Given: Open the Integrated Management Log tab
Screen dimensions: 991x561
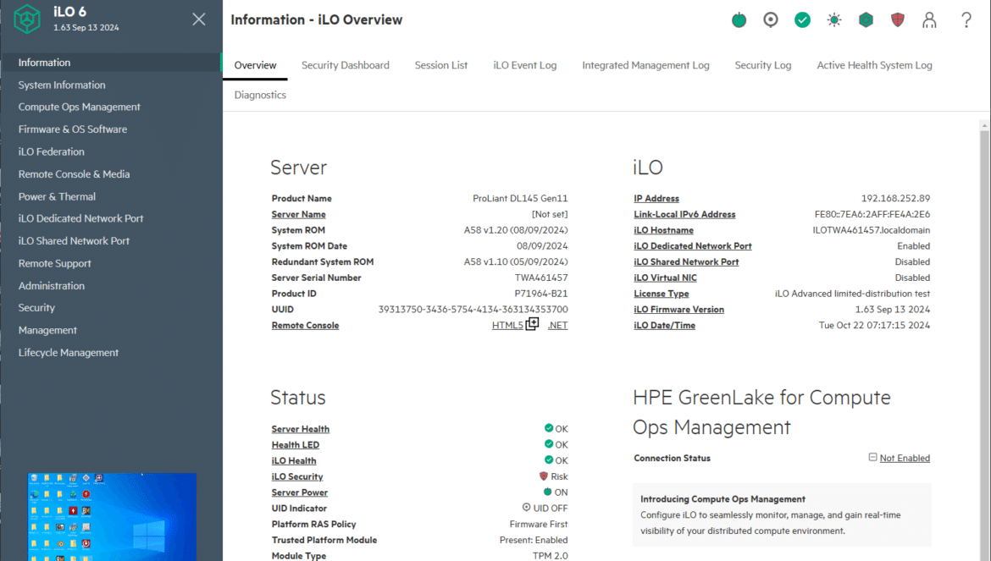Looking at the screenshot, I should pyautogui.click(x=645, y=65).
